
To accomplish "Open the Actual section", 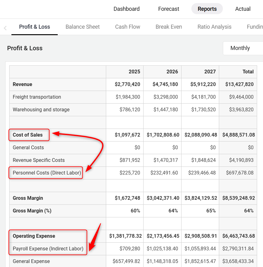I will pyautogui.click(x=243, y=9).
